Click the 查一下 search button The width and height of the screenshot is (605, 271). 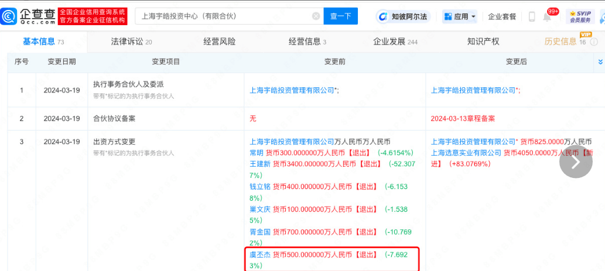[x=340, y=16]
